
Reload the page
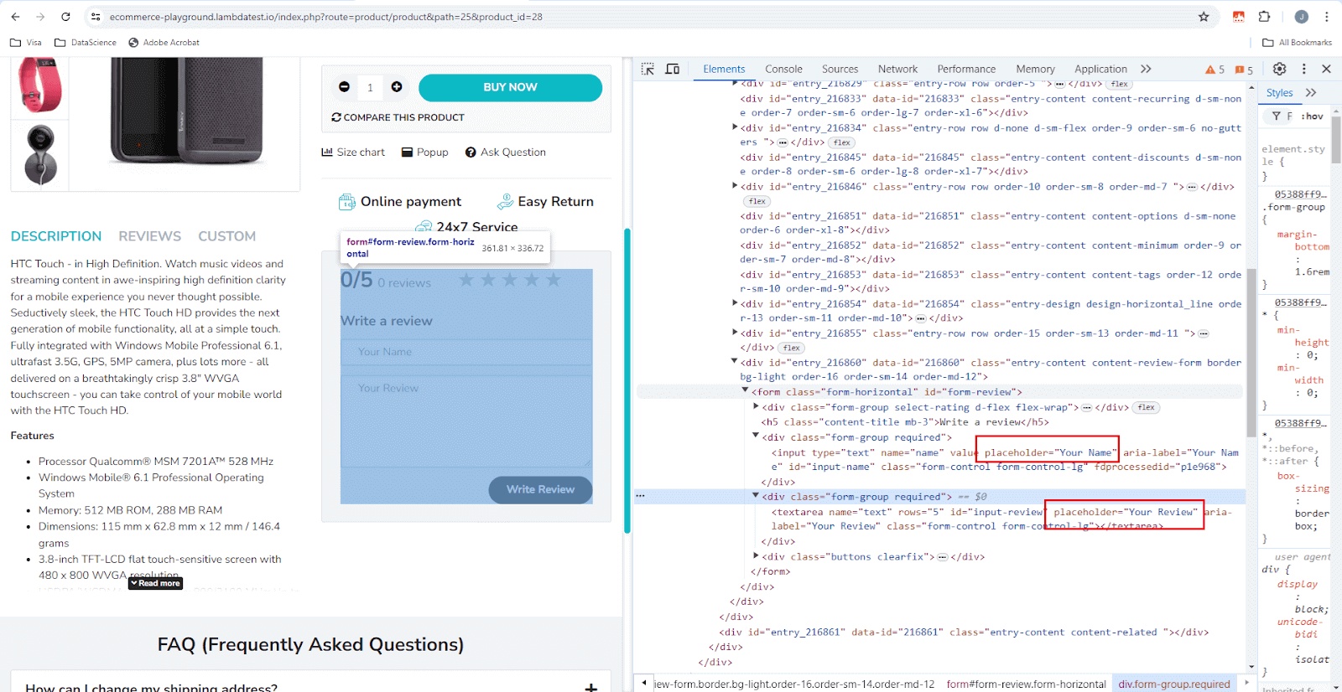(x=65, y=17)
